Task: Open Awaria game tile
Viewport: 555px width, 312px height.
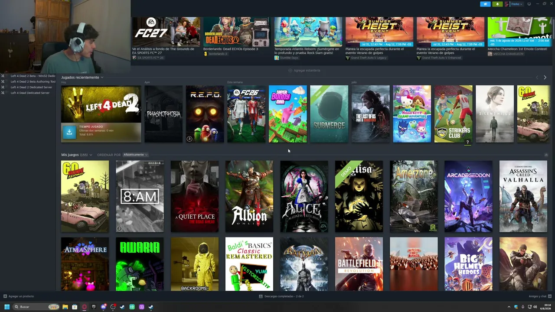Action: click(x=140, y=264)
